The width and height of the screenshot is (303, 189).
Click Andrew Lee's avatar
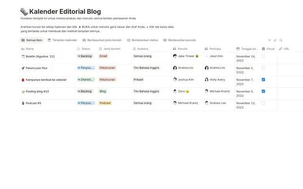(206, 103)
